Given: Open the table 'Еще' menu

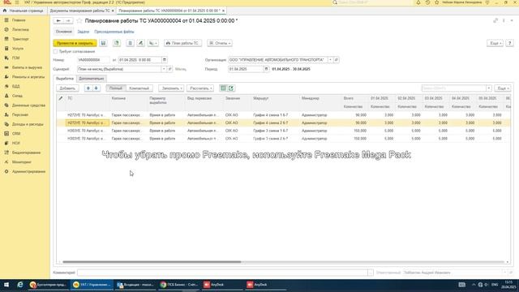Looking at the screenshot, I should (503, 88).
